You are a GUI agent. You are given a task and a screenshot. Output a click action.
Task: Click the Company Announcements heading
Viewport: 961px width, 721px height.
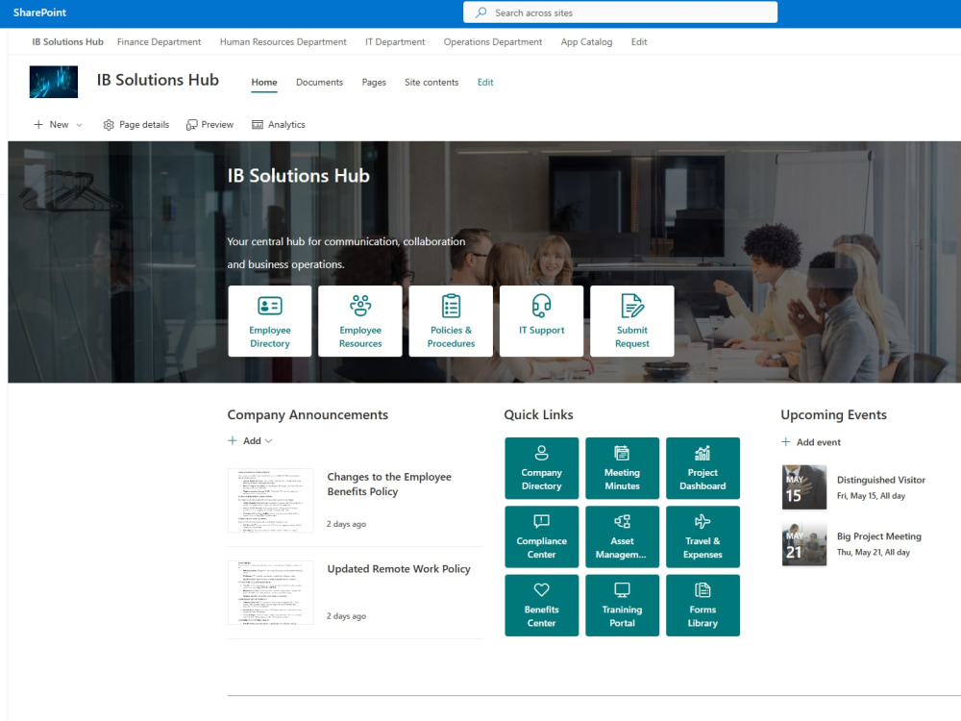(x=308, y=415)
